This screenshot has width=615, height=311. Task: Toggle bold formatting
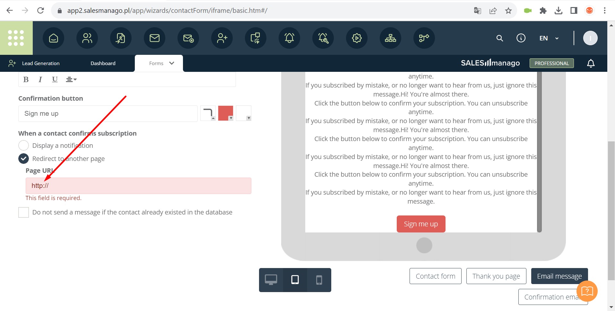click(26, 80)
